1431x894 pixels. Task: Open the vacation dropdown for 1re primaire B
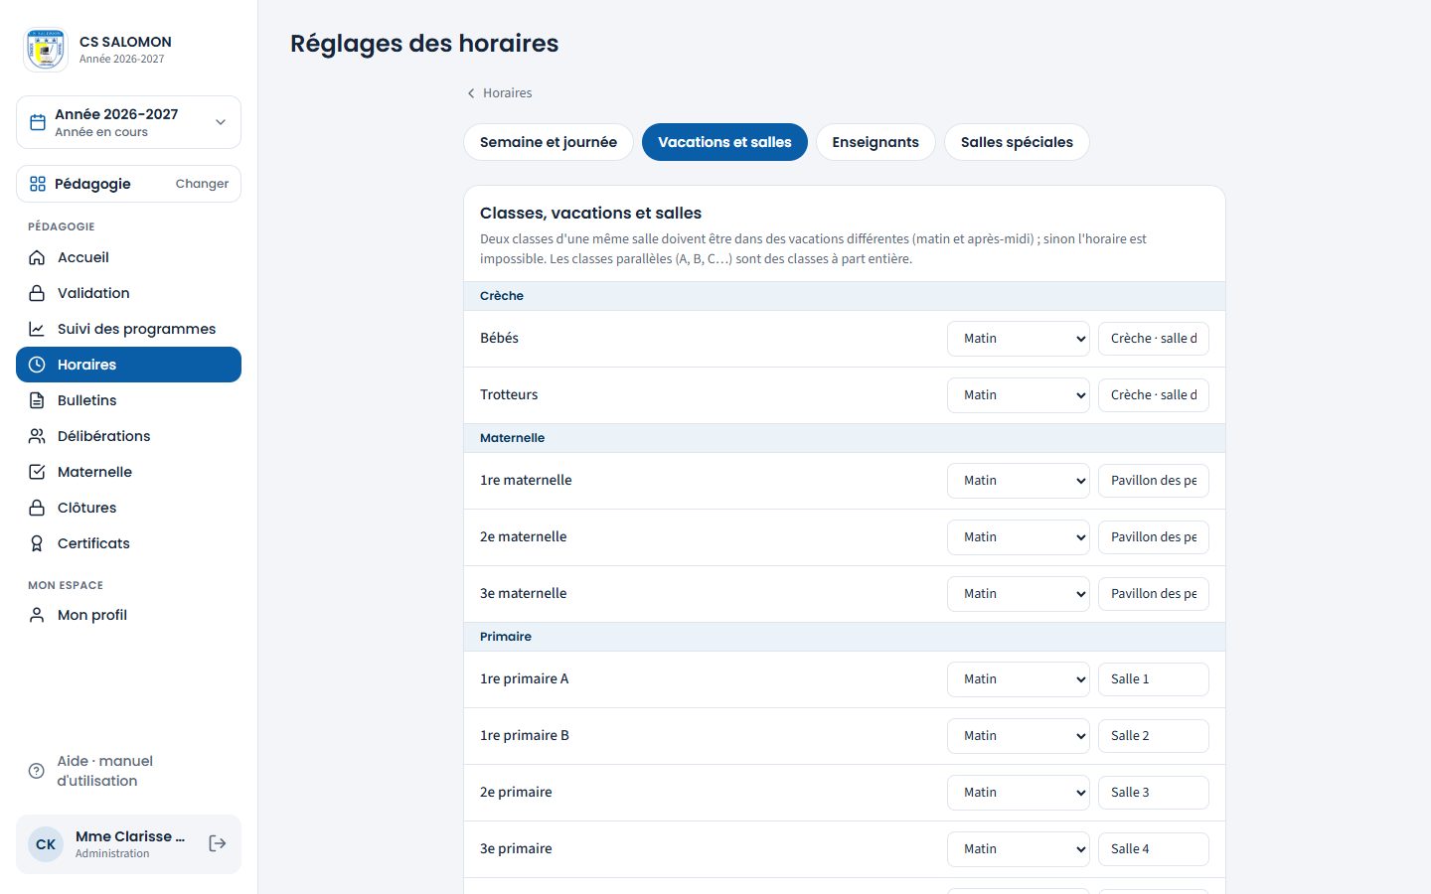click(1019, 736)
